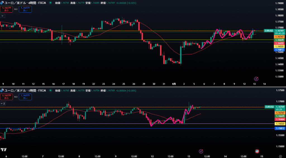Open the purple lightning event icon in the 1-hour chart
286x158 pixels.
(x=201, y=151)
